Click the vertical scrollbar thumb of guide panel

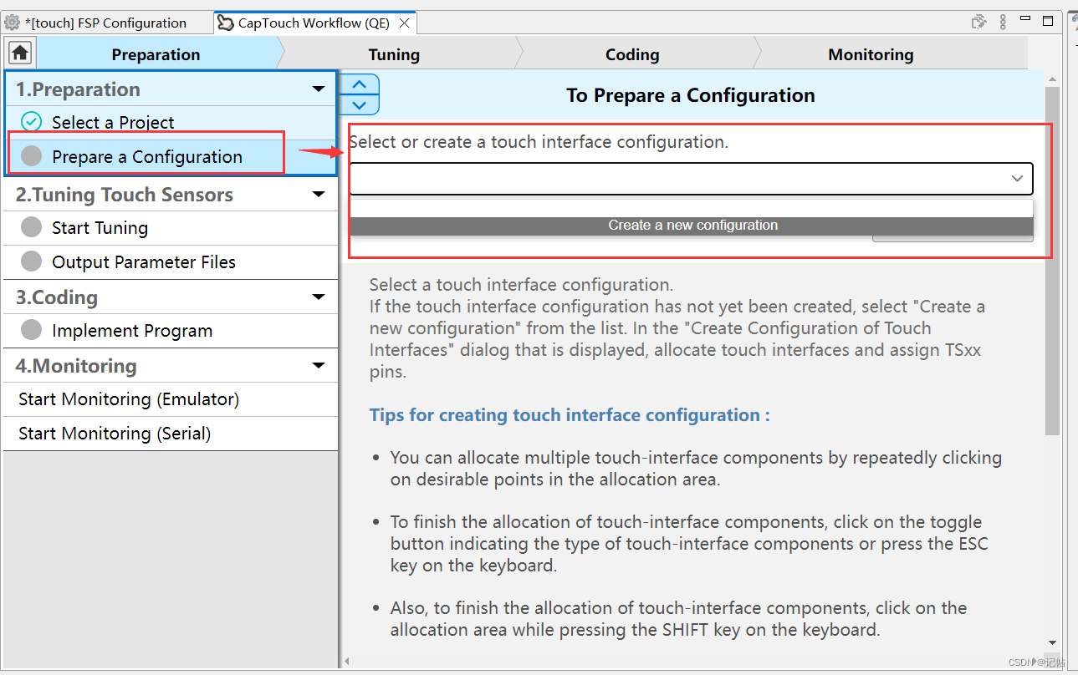point(1053,260)
